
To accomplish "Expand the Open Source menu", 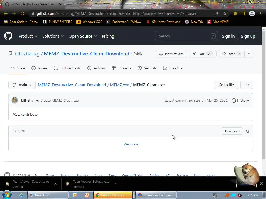I will tap(83, 36).
